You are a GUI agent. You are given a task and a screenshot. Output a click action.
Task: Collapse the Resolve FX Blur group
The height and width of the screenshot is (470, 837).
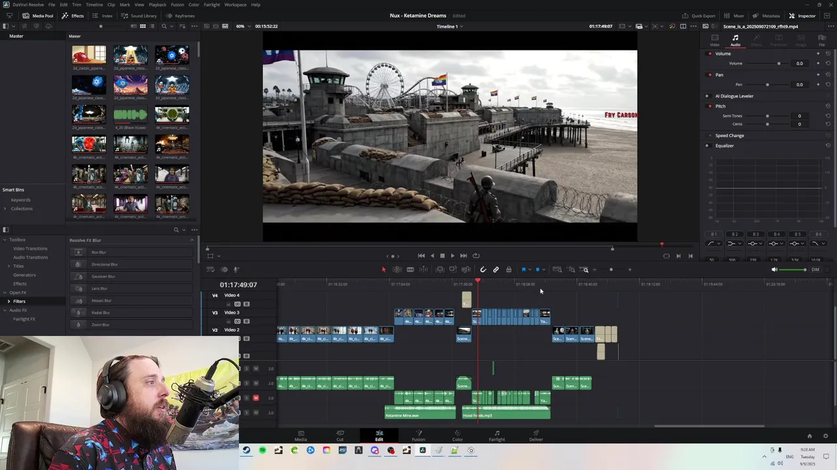(x=192, y=240)
